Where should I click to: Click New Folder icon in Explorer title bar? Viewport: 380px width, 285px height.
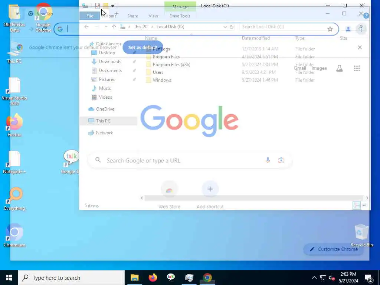[x=106, y=6]
